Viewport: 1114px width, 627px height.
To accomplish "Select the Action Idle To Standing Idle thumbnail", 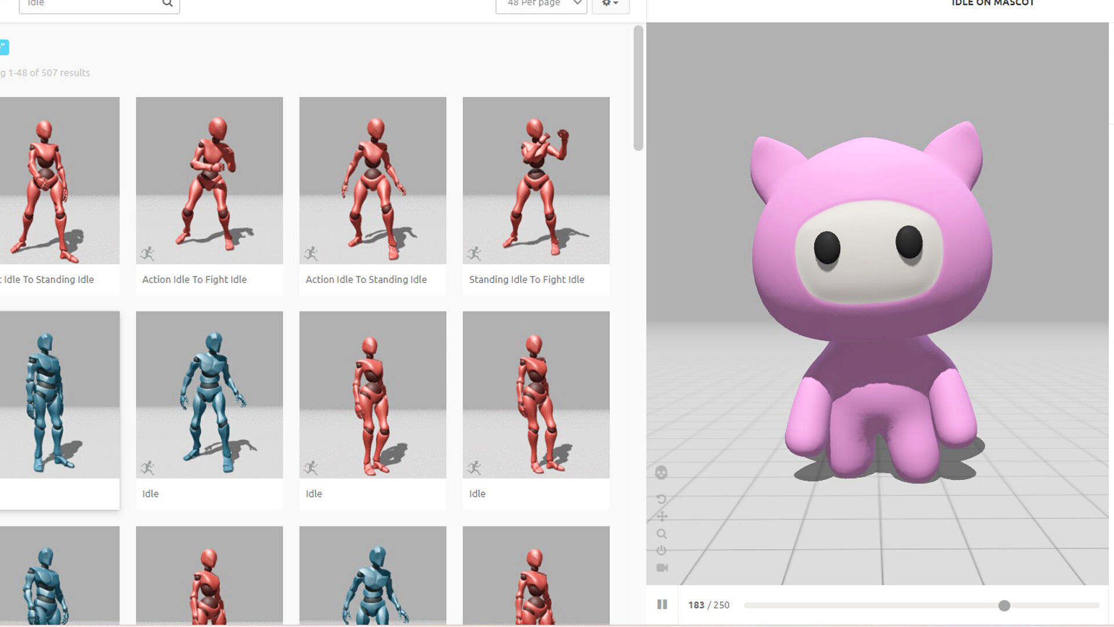I will pyautogui.click(x=372, y=181).
